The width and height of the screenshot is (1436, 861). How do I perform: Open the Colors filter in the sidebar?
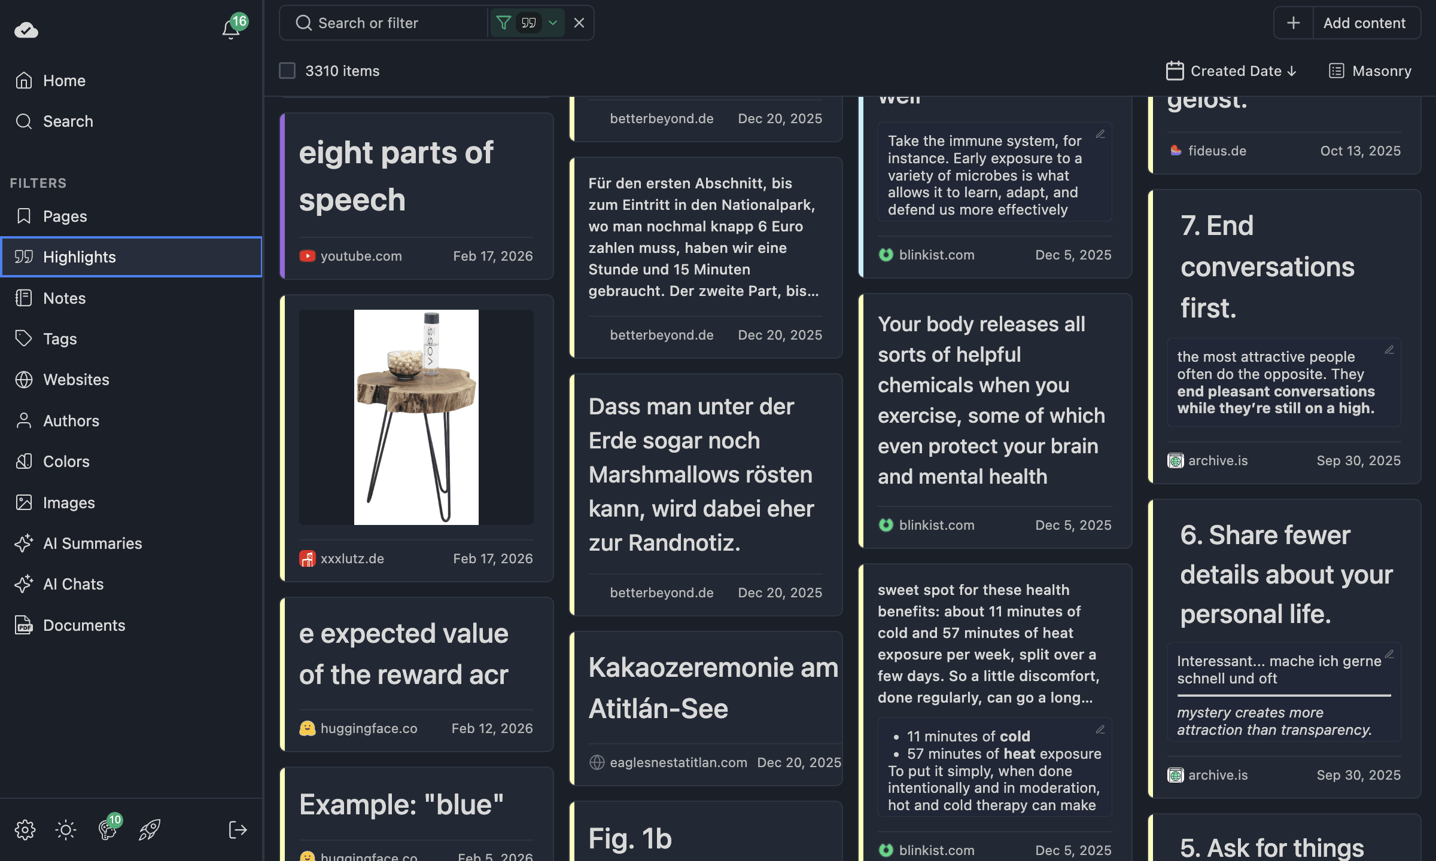66,461
